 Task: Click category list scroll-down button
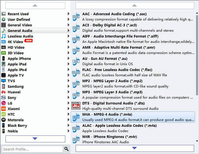[35, 139]
